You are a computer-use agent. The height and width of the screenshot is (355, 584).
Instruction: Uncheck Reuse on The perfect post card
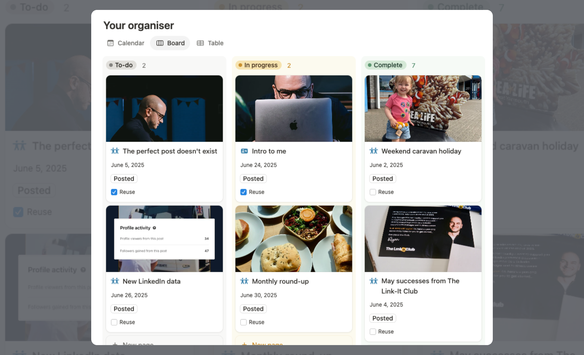click(114, 192)
